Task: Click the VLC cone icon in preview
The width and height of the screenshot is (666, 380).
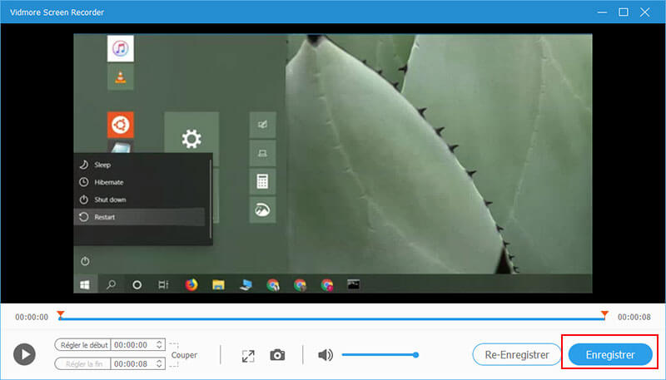Action: [x=122, y=80]
